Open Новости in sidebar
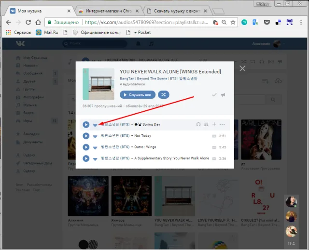This screenshot has height=250, width=309. [x=27, y=66]
